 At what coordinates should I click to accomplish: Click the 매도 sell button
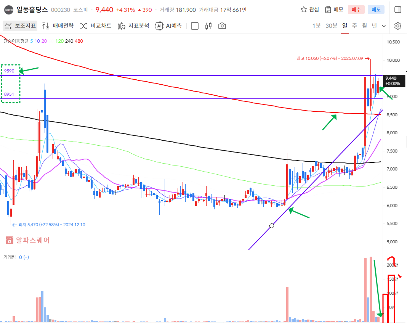[376, 10]
